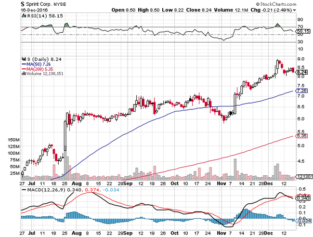Screen dimensions: 313x237
Task: Click the blue -0.034 histogram value in MACD legend
Action: 111,190
